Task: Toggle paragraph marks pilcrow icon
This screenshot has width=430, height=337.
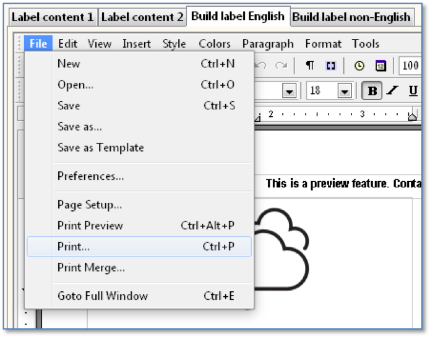Action: click(309, 66)
